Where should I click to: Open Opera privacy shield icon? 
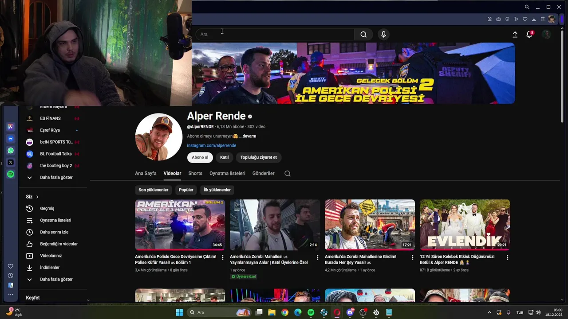[507, 19]
